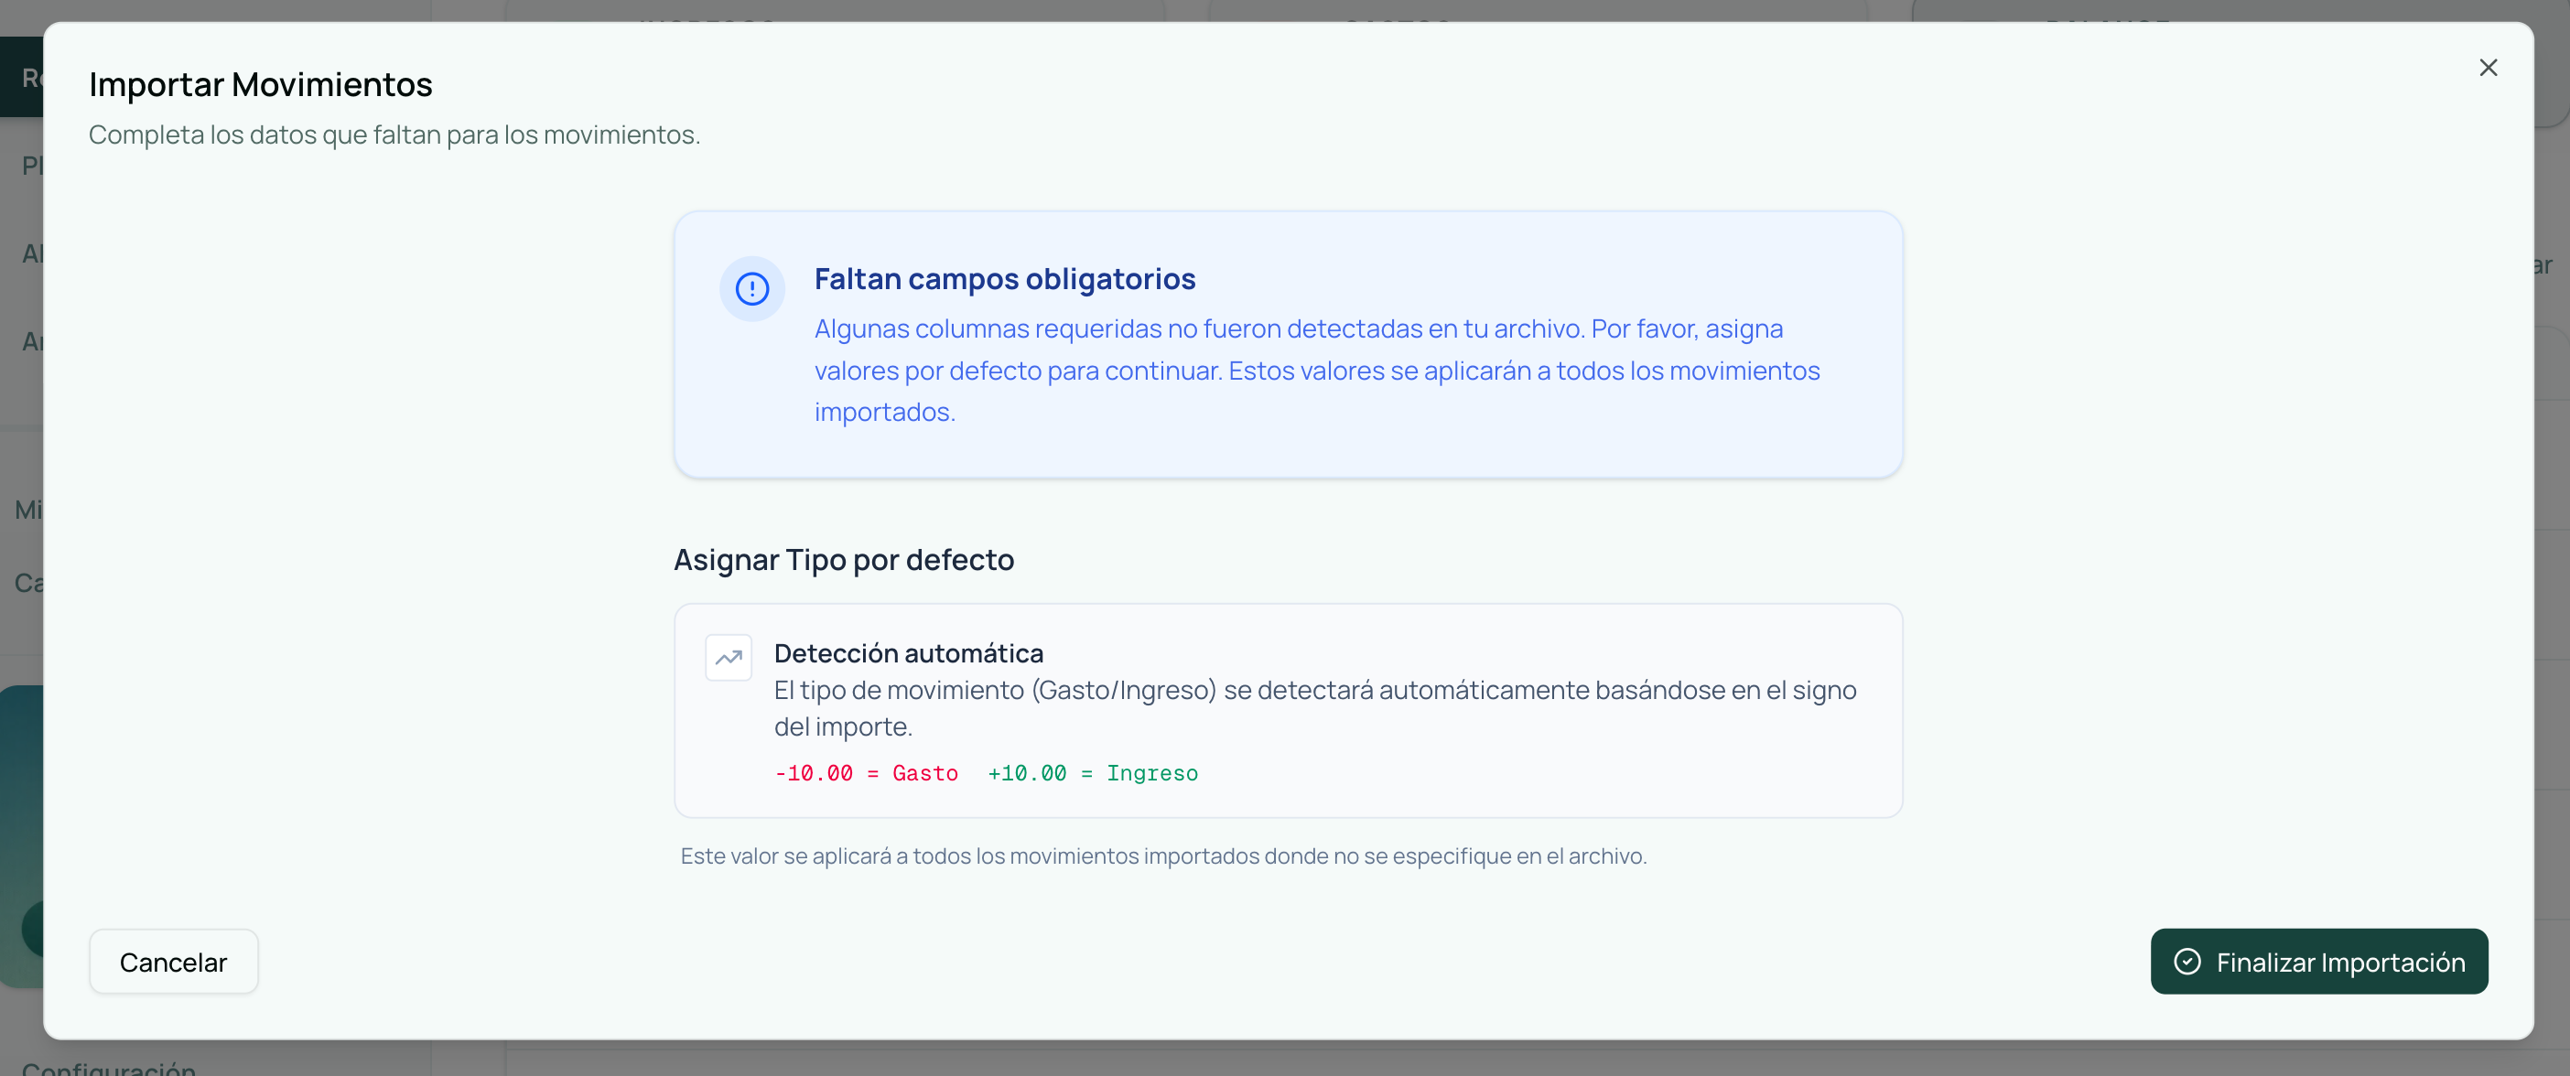Click the red -10.00 = Gasto example
Viewport: 2570px width, 1076px height.
[865, 773]
